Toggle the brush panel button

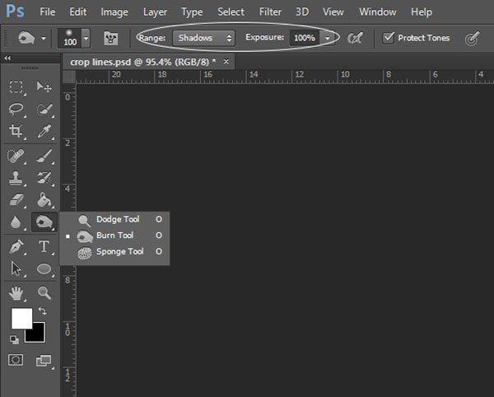tap(110, 39)
